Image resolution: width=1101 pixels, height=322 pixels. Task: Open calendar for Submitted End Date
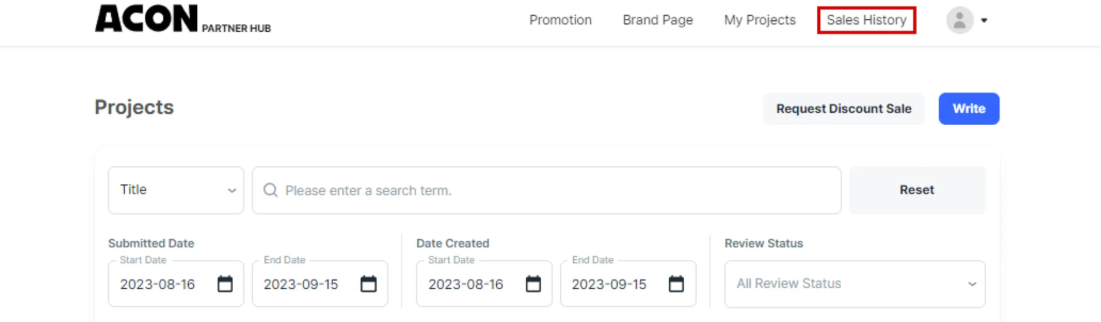tap(368, 284)
